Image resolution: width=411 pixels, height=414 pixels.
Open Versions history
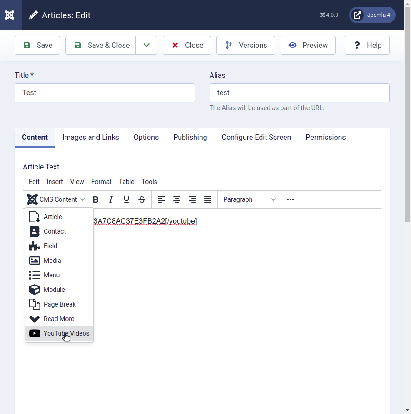point(246,46)
